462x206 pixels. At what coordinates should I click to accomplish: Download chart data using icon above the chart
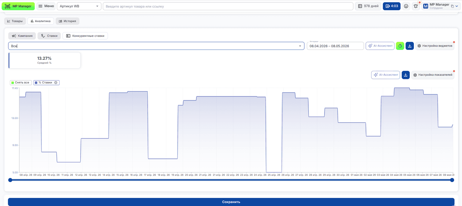pyautogui.click(x=406, y=75)
